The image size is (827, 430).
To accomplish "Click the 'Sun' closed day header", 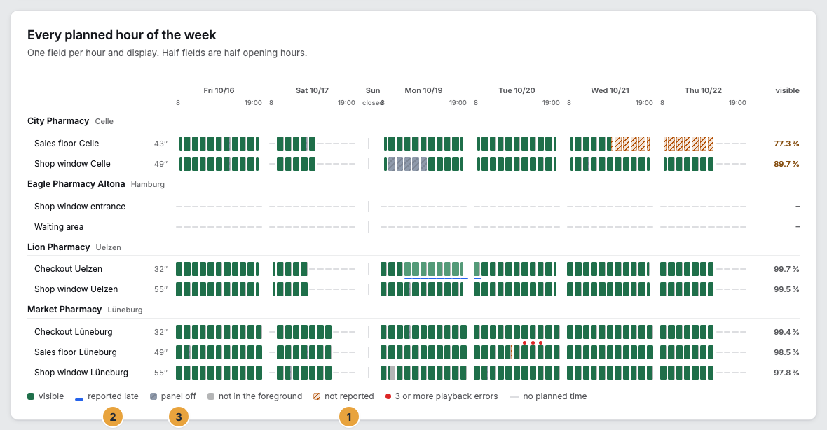I will coord(373,90).
